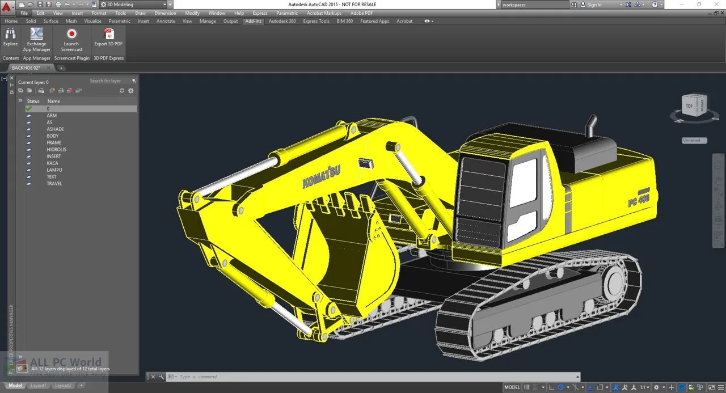
Task: Toggle Object Snap square icon in status bar
Action: point(600,387)
